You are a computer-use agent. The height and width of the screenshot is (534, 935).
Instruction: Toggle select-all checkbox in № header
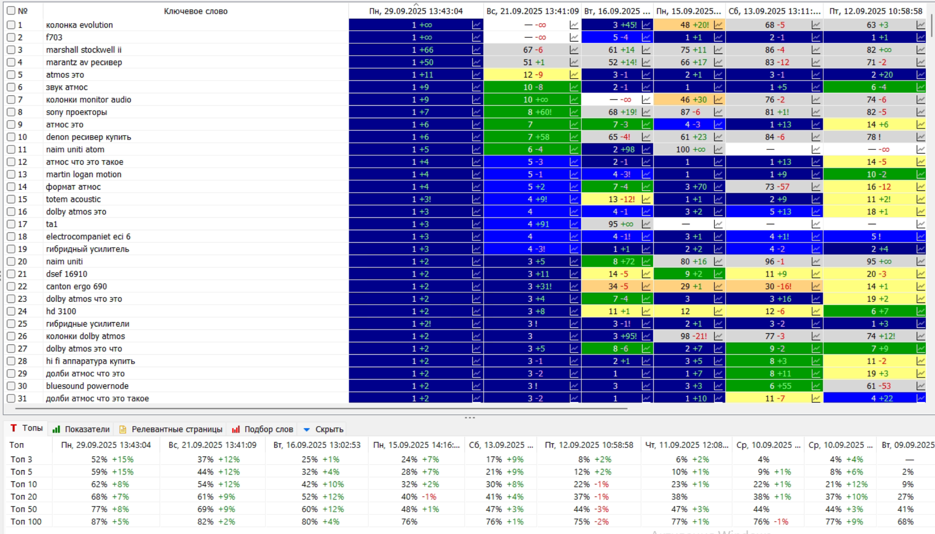point(11,11)
